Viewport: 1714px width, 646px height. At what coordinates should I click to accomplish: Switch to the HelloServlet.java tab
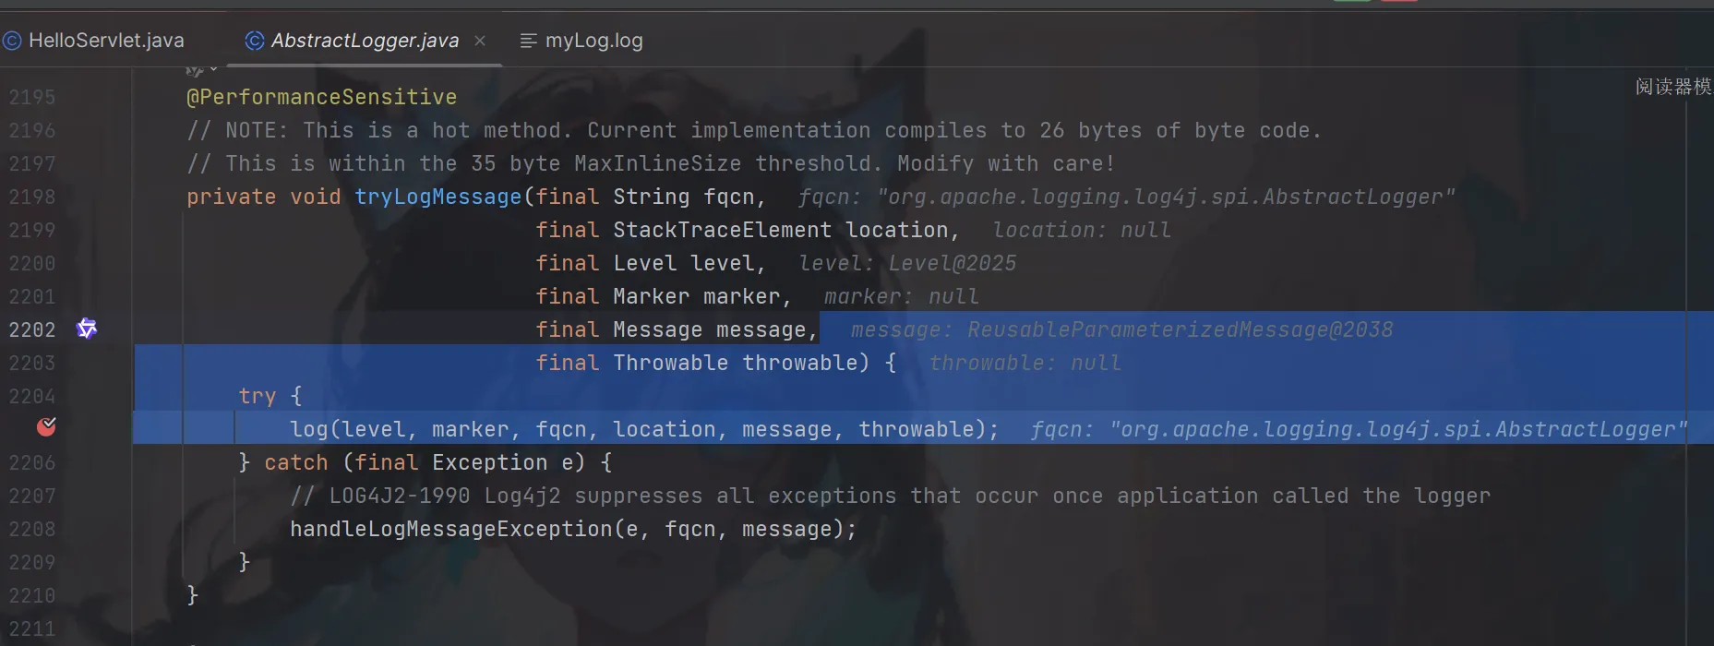tap(93, 41)
